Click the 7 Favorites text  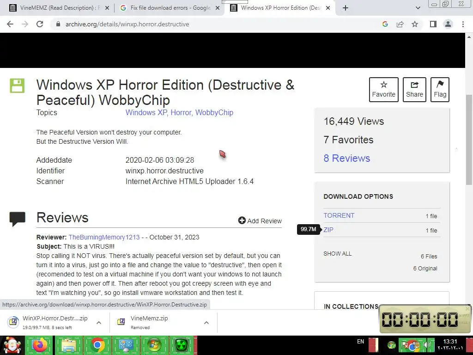point(348,140)
